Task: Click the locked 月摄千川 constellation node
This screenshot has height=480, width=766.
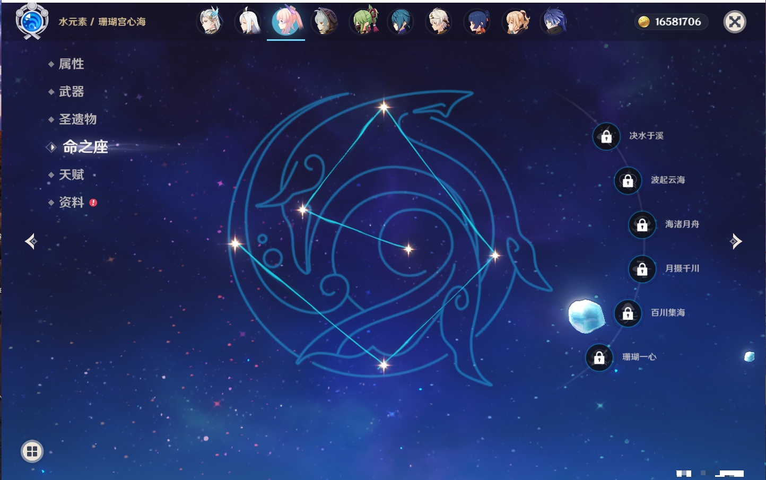Action: [x=642, y=269]
